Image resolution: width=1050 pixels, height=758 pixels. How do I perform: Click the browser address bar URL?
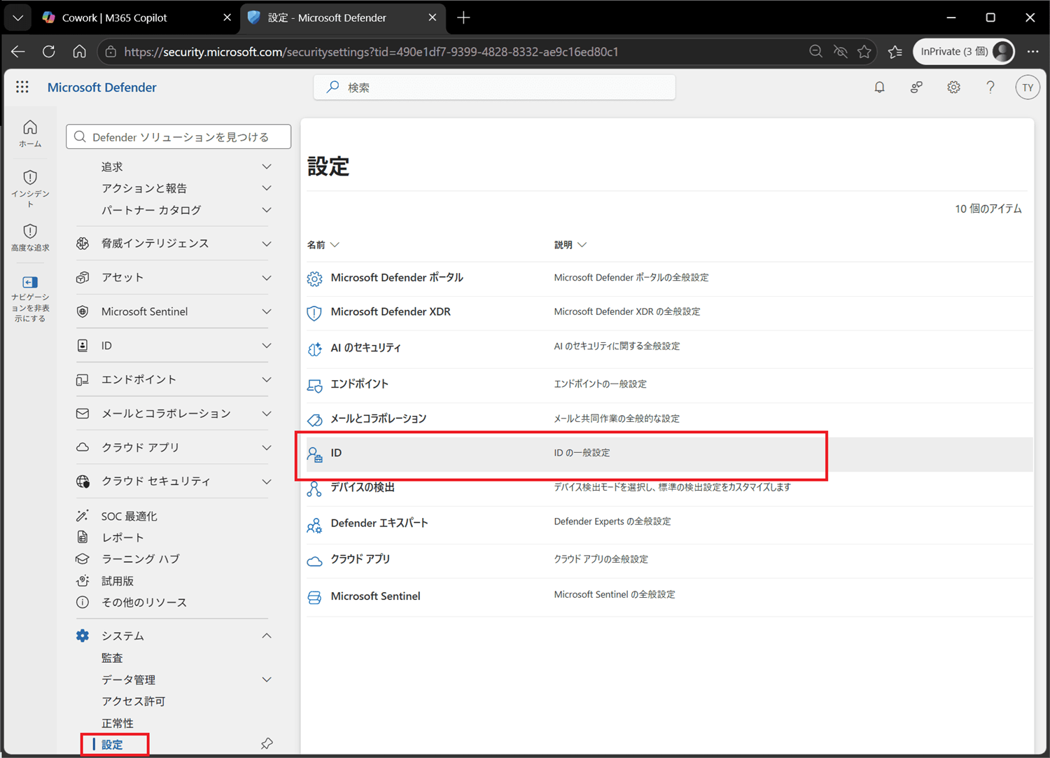371,52
